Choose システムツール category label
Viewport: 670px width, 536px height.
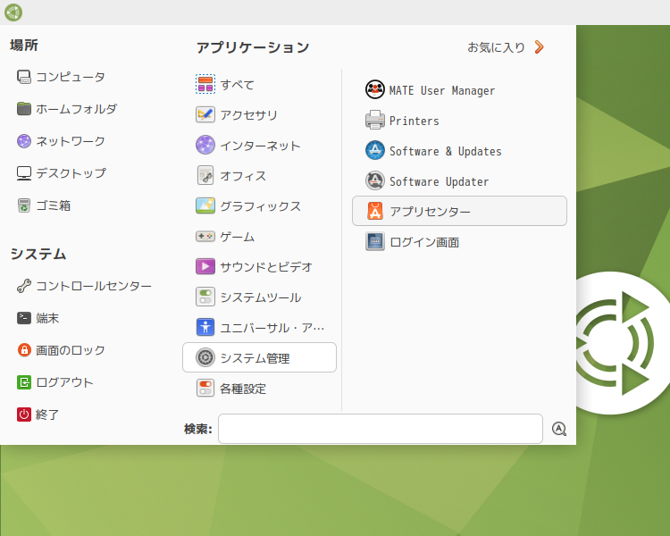(x=261, y=297)
